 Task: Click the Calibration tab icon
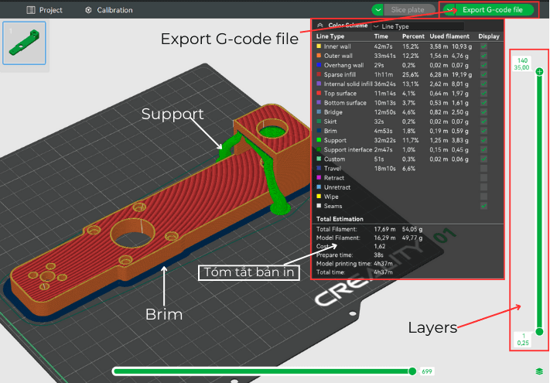[x=89, y=10]
